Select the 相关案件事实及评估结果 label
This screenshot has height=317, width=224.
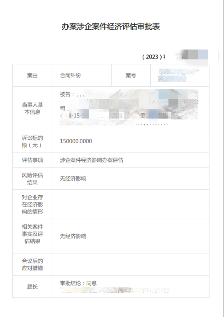[x=32, y=234]
